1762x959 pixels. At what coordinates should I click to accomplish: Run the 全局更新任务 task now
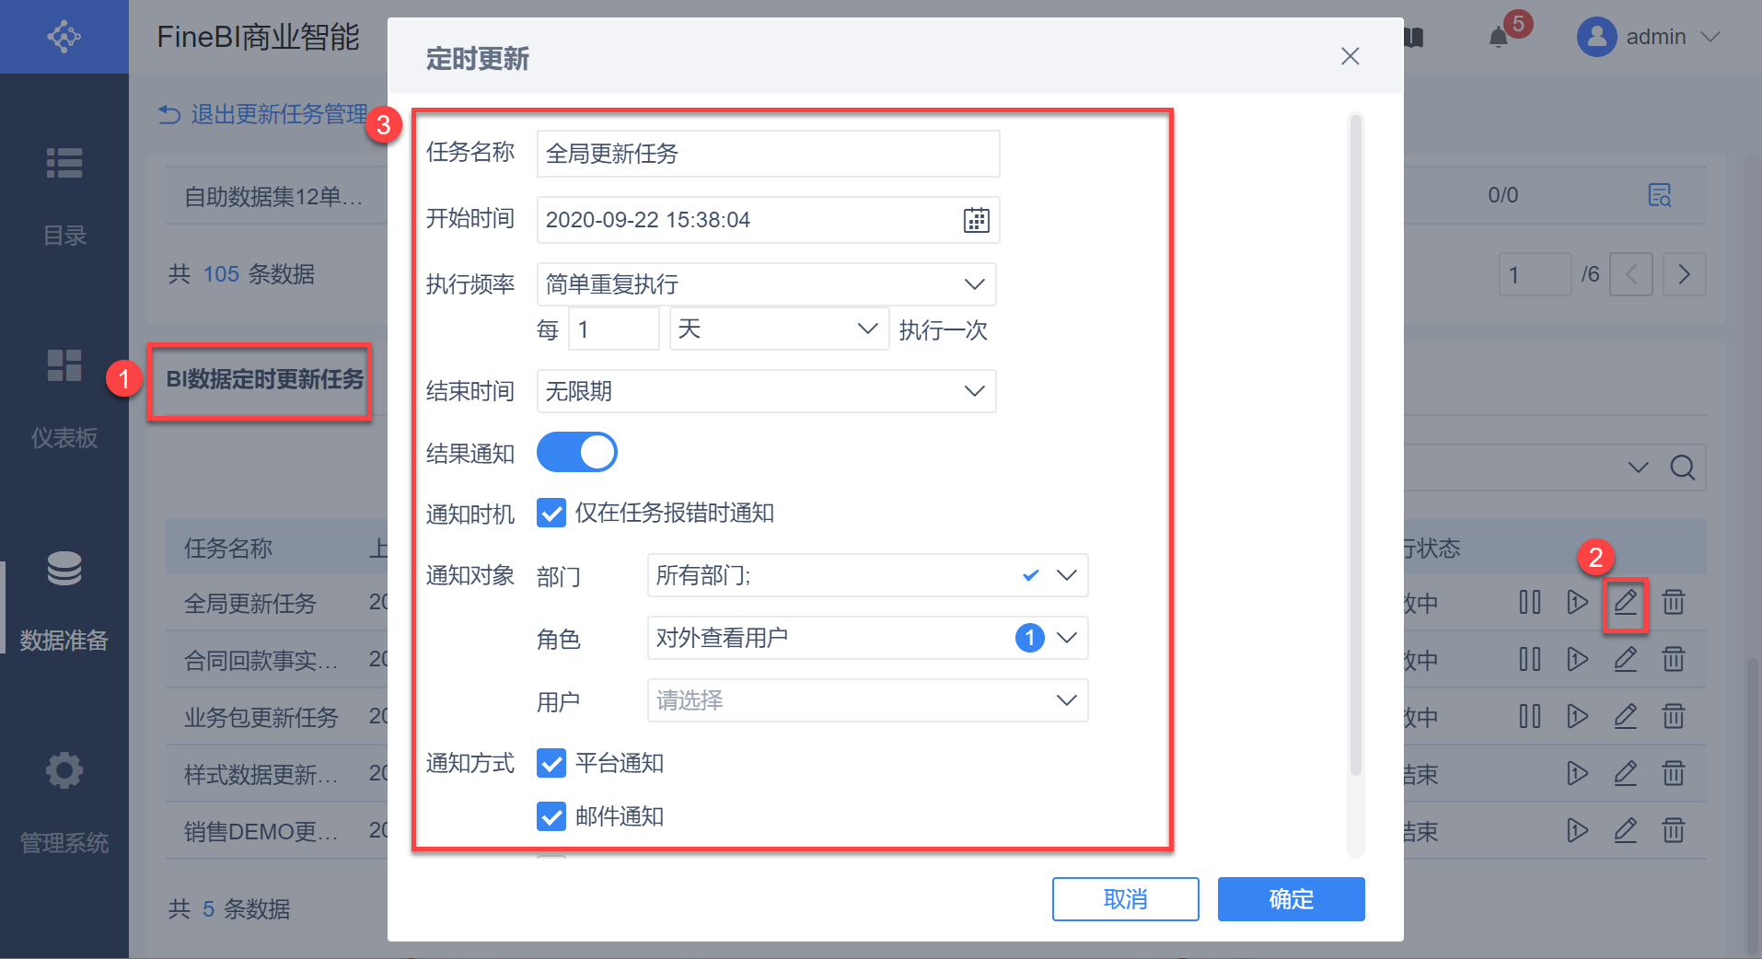pyautogui.click(x=1578, y=603)
